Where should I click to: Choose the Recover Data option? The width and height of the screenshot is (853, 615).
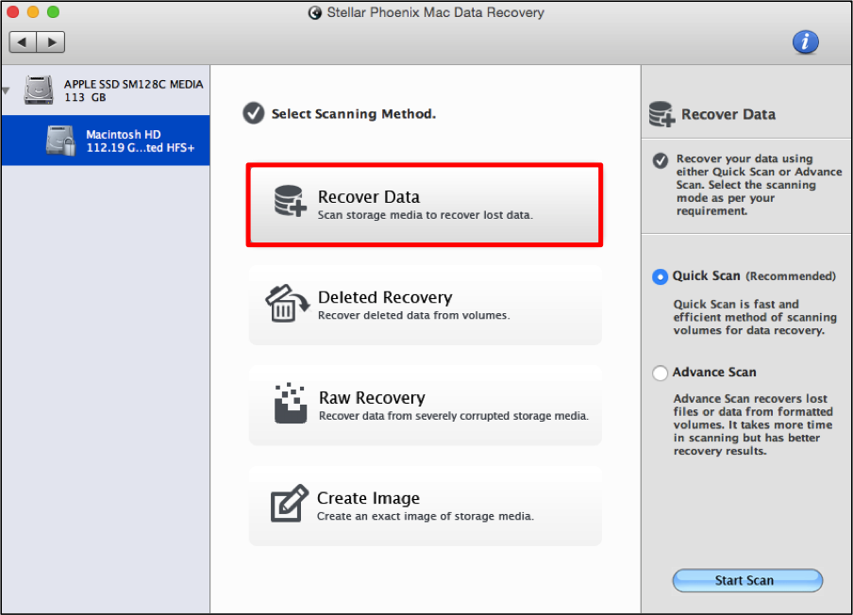(425, 205)
